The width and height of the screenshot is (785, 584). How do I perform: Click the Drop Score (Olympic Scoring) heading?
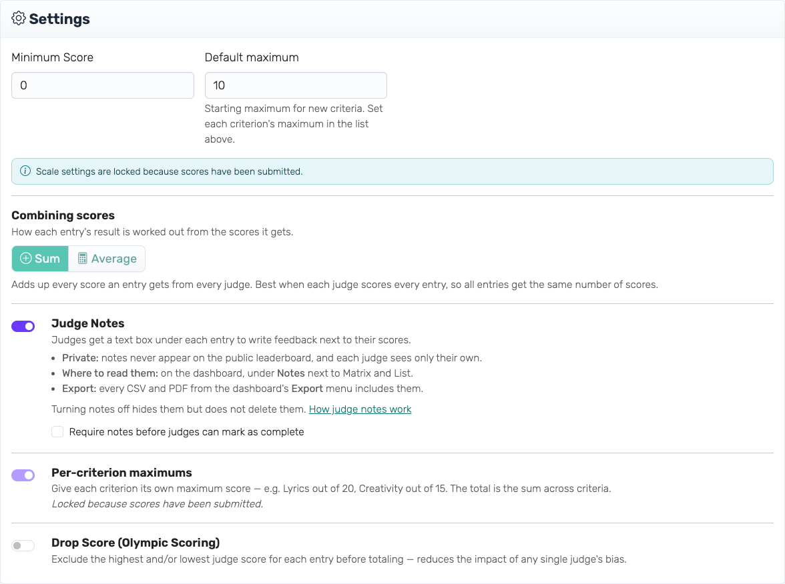click(x=136, y=543)
